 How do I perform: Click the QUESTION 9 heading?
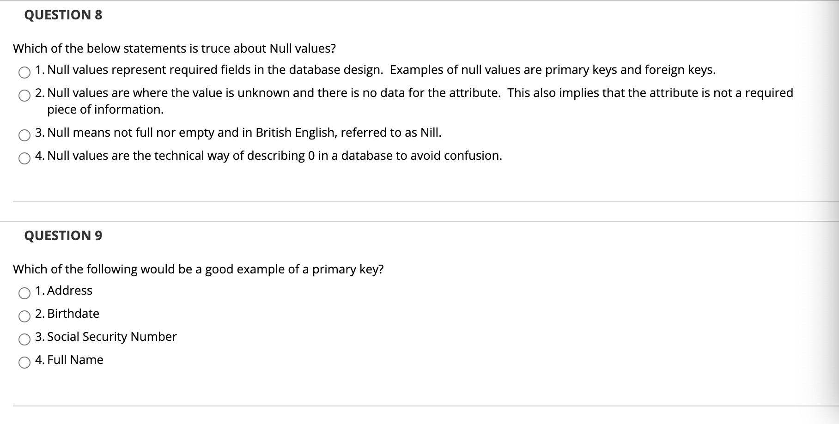click(x=62, y=235)
